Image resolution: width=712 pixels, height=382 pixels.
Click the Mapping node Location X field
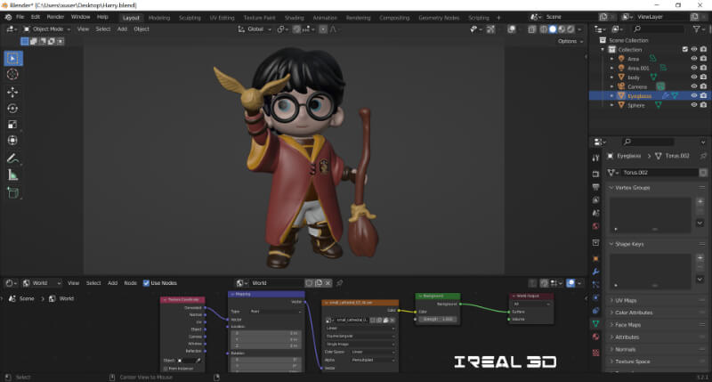(x=266, y=333)
